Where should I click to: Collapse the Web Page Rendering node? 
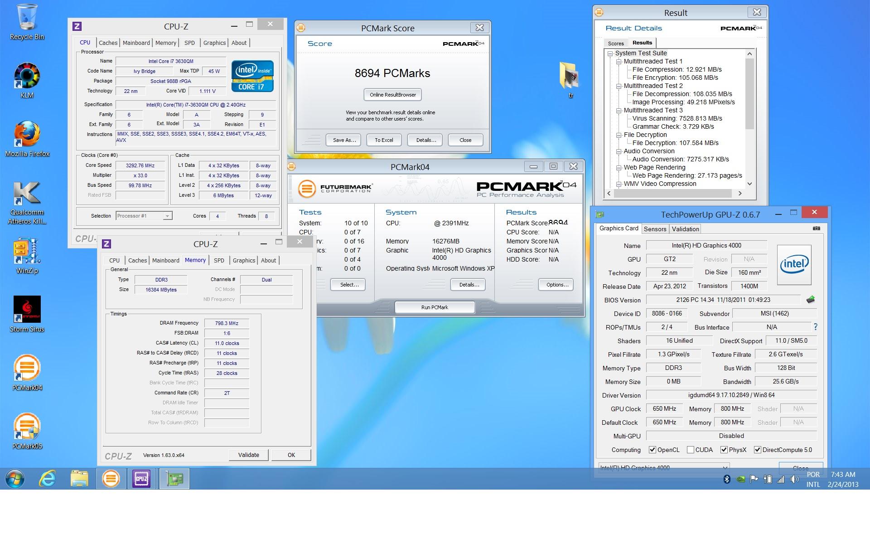coord(619,168)
